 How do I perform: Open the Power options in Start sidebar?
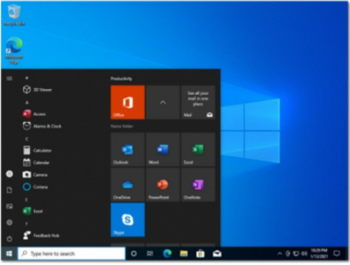pyautogui.click(x=10, y=238)
